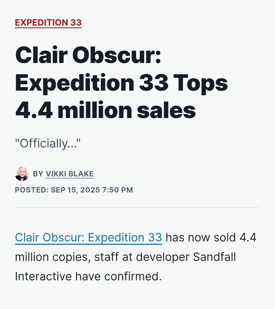This screenshot has width=275, height=309.
Task: Click "Expedition 33 Tops" headline line
Action: [122, 83]
